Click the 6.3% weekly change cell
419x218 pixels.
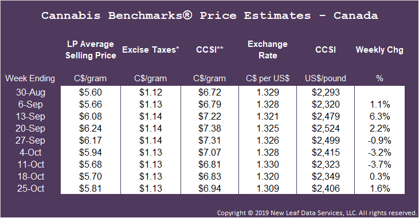tap(379, 116)
